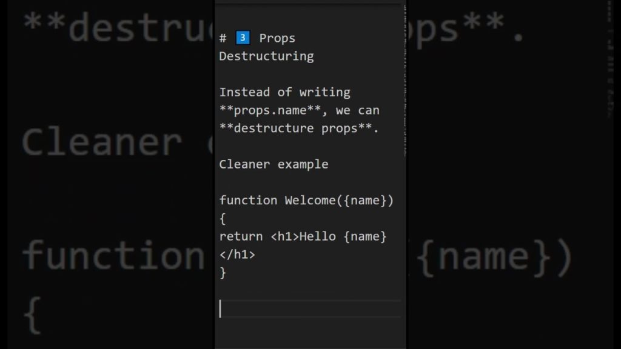Click the **destructure props** text
This screenshot has width=621, height=349.
point(299,128)
